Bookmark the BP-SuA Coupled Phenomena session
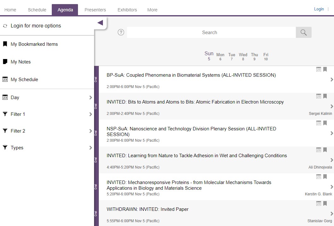 (325, 69)
